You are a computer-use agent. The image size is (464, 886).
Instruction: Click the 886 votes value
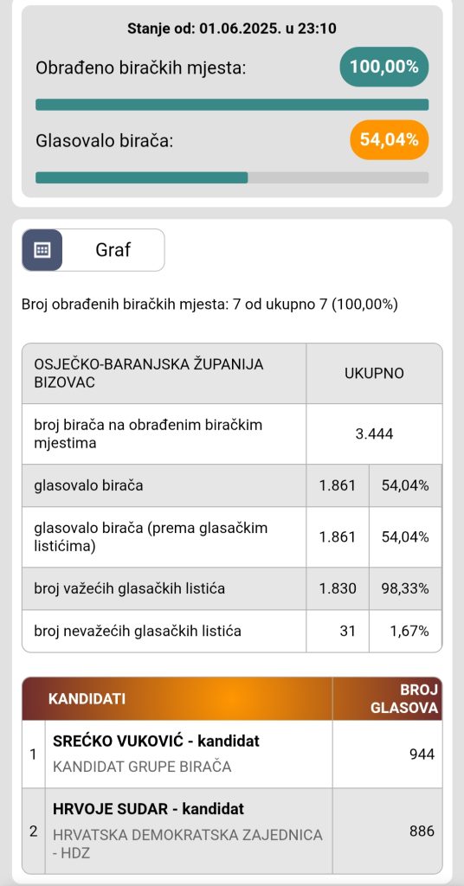point(422,831)
